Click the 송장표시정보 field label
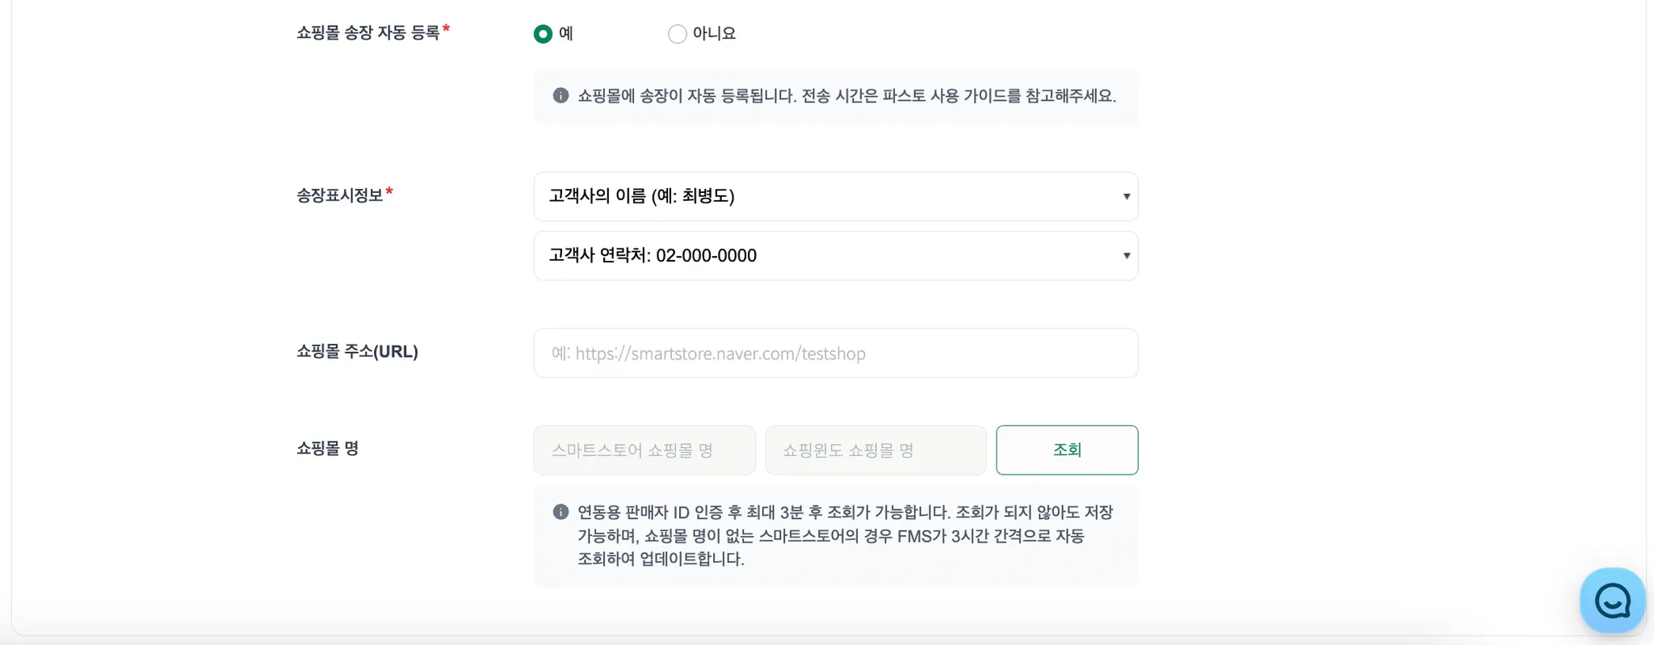The width and height of the screenshot is (1654, 645). [x=339, y=195]
